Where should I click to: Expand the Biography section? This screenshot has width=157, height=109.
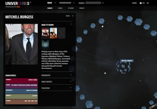(x=57, y=75)
